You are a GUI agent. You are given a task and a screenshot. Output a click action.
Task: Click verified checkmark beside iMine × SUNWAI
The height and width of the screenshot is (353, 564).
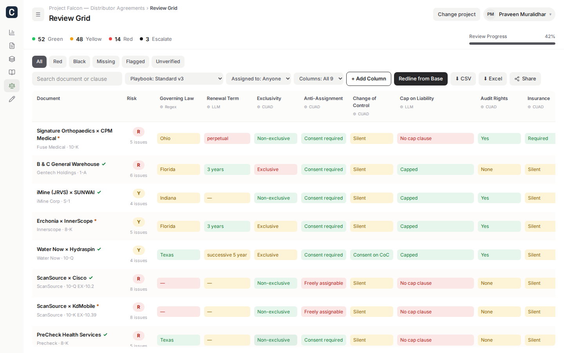pos(99,193)
